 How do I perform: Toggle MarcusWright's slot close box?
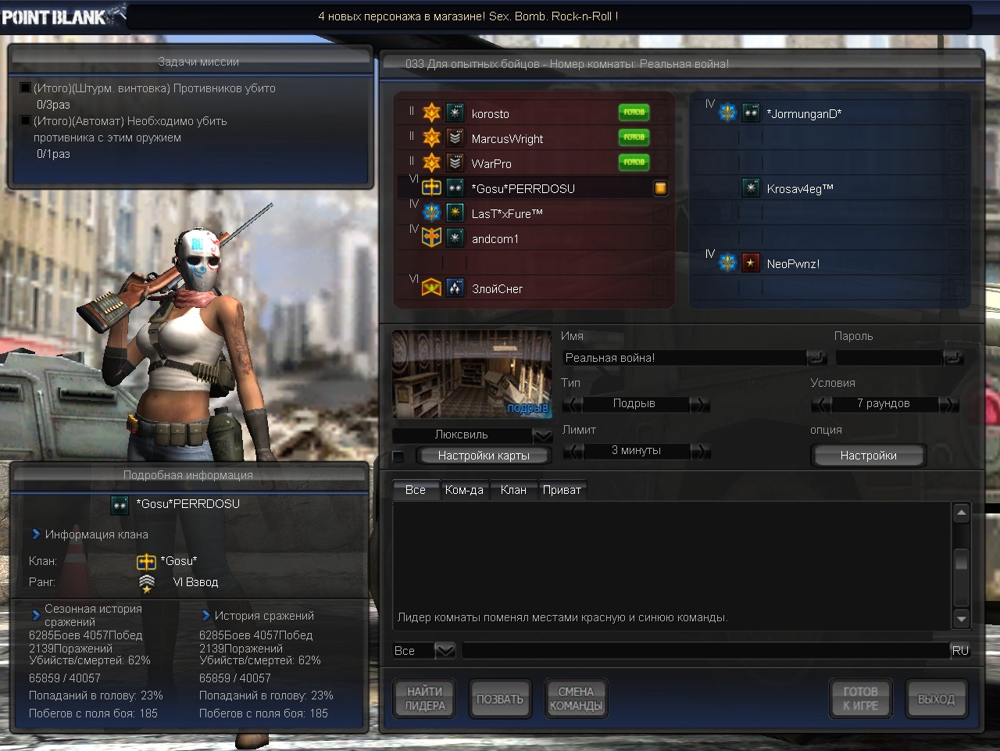click(661, 138)
